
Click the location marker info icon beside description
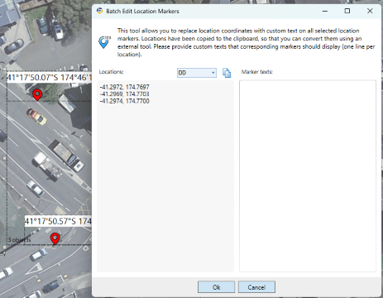pyautogui.click(x=104, y=42)
